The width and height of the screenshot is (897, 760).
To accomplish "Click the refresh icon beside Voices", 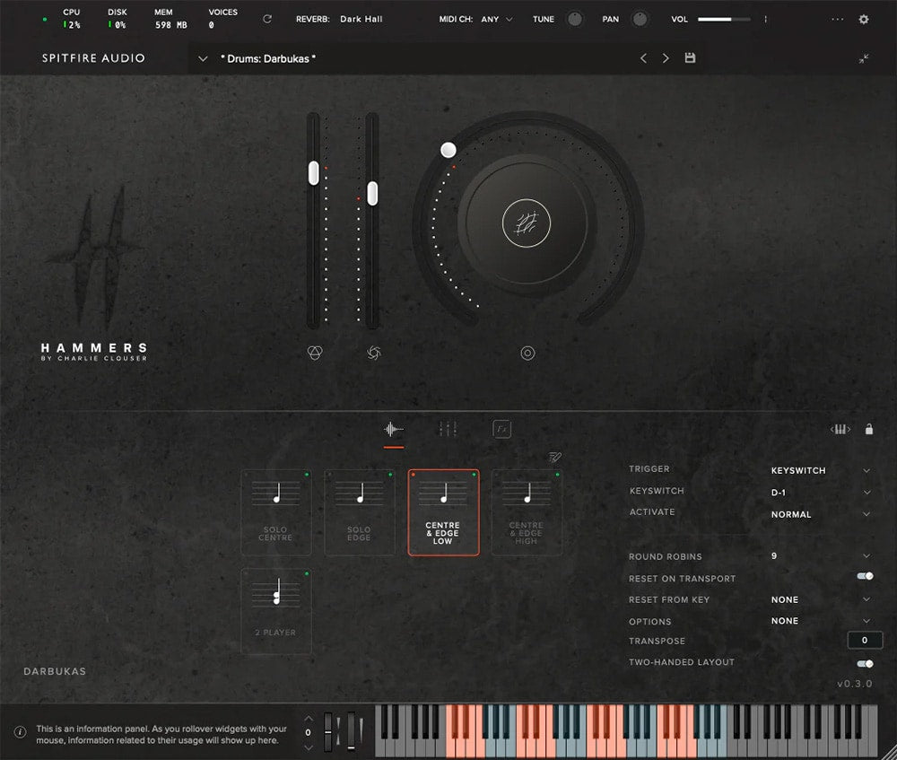I will (266, 19).
